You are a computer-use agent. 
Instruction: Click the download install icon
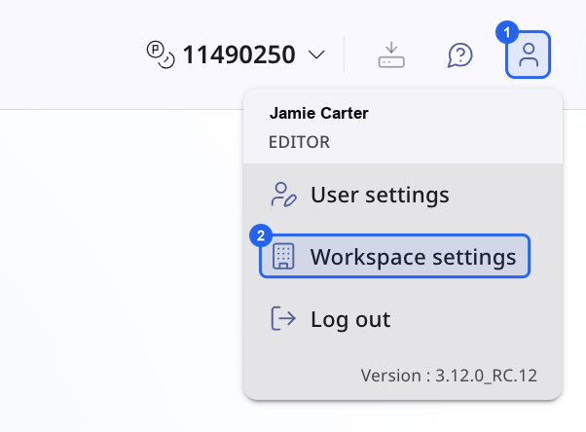[391, 54]
